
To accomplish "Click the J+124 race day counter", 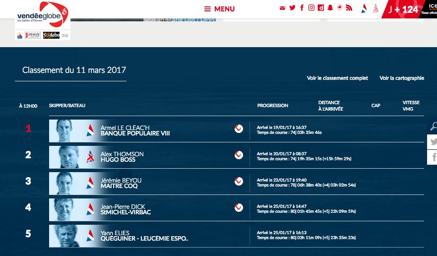I will [403, 9].
